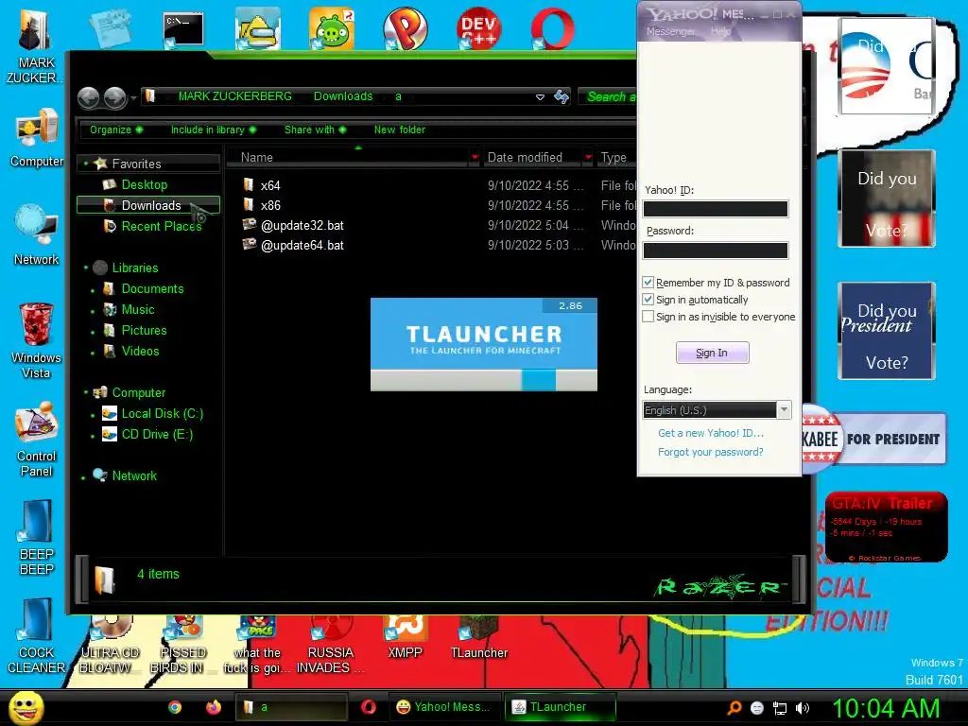The image size is (968, 726).
Task: Enable Sign in as invisible to everyone
Action: (x=648, y=317)
